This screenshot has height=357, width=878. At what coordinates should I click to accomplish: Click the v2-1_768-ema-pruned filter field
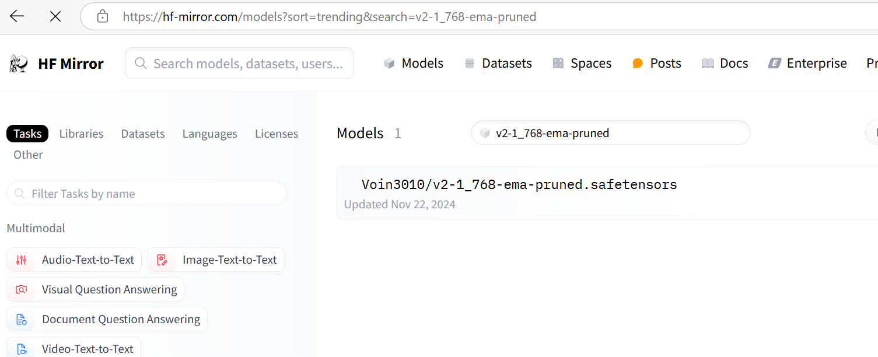point(610,133)
